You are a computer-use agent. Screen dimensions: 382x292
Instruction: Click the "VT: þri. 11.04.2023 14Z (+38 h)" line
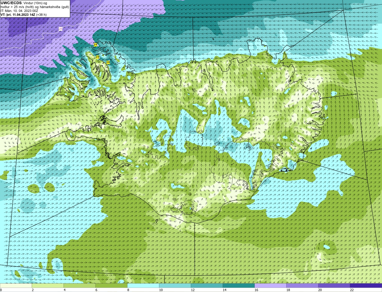tap(24, 15)
